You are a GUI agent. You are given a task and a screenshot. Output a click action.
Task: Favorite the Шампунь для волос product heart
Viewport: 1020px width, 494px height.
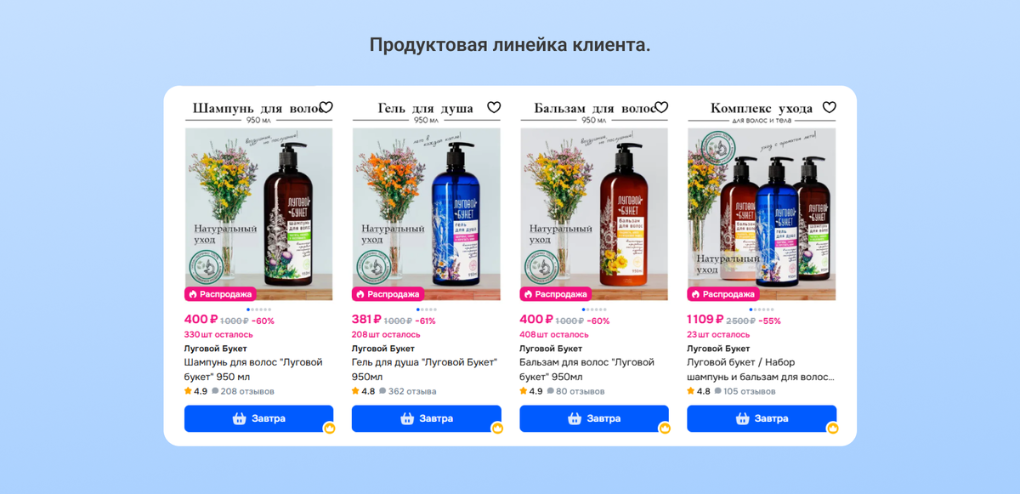[326, 107]
